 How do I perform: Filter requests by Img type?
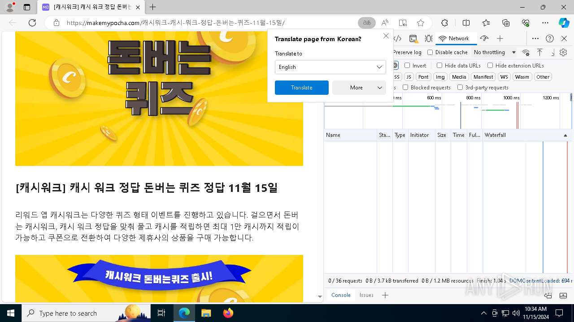440,77
